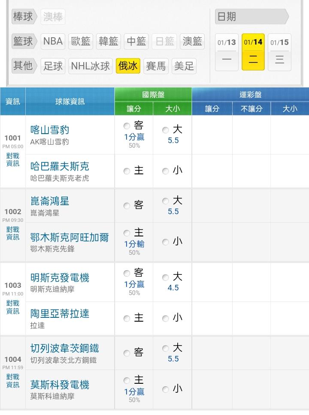Open 對戰資訊 for game 1001

coord(13,160)
